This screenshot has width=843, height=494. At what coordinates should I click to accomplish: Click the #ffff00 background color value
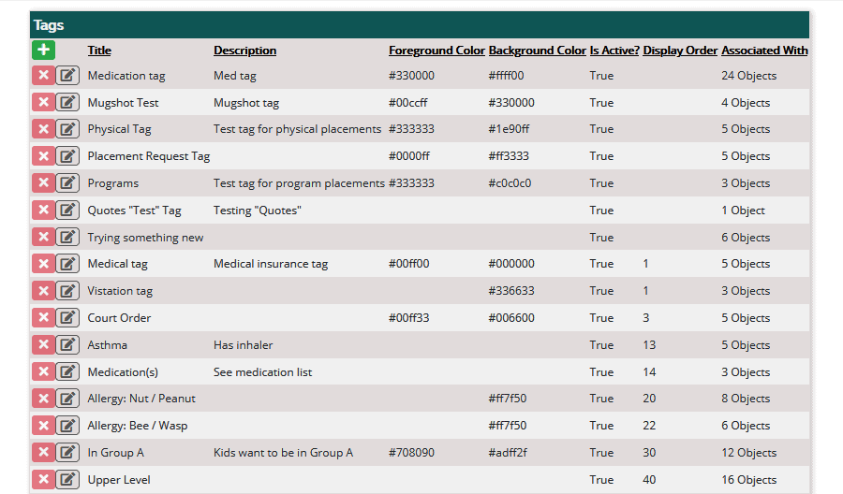(x=506, y=76)
